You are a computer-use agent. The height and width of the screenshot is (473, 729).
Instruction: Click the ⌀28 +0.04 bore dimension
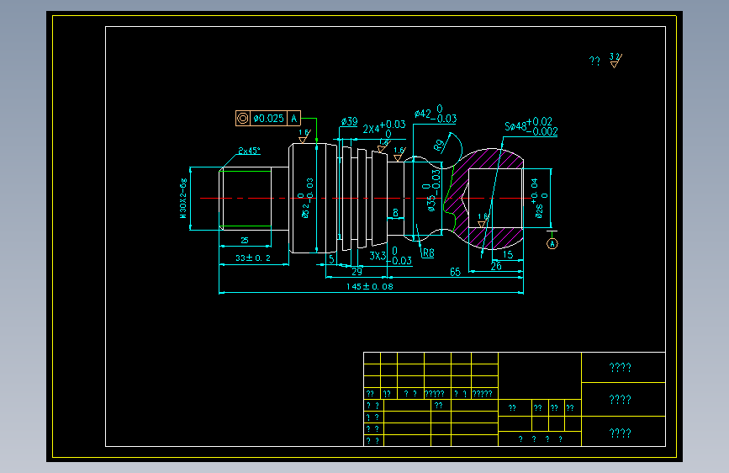point(539,198)
